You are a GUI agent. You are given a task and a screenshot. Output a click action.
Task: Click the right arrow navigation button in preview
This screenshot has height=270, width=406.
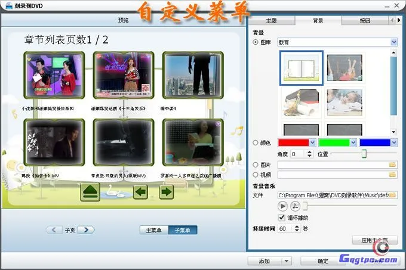click(166, 192)
